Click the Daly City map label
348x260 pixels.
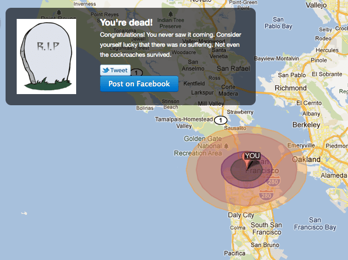(x=241, y=215)
